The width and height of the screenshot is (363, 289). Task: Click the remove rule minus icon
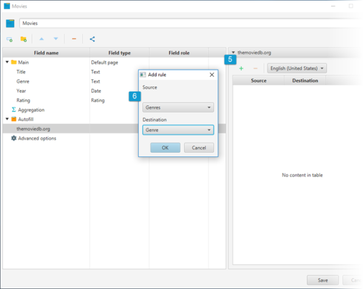[x=255, y=68]
